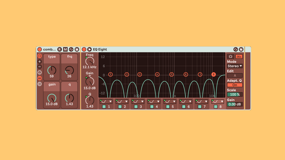Click the EQ Eight hot-swap preset icon
Image resolution: width=285 pixels, height=160 pixels.
[x=236, y=49]
